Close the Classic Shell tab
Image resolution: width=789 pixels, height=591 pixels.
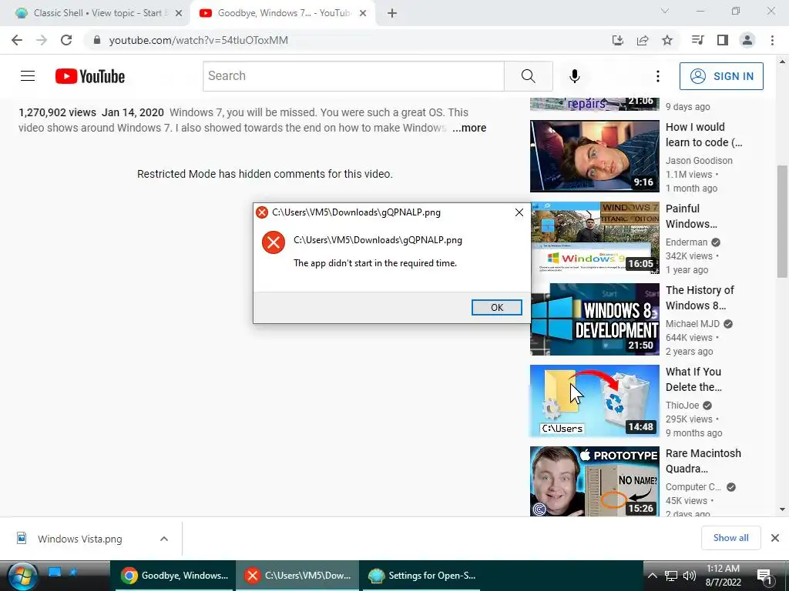pyautogui.click(x=179, y=13)
